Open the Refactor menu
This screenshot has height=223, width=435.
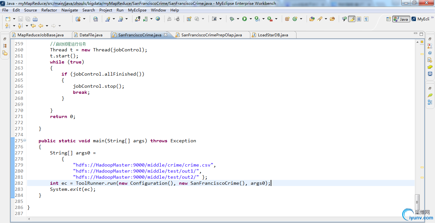point(49,10)
